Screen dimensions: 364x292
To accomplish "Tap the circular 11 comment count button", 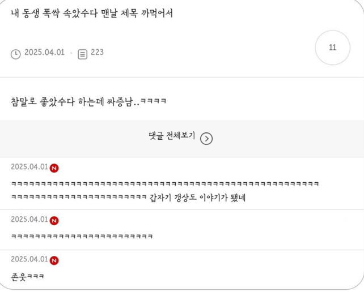I will (x=332, y=48).
